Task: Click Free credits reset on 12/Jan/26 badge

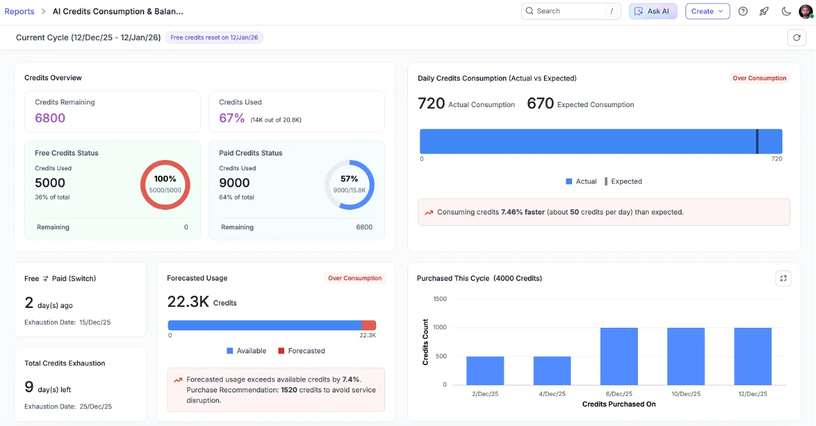Action: coord(214,38)
